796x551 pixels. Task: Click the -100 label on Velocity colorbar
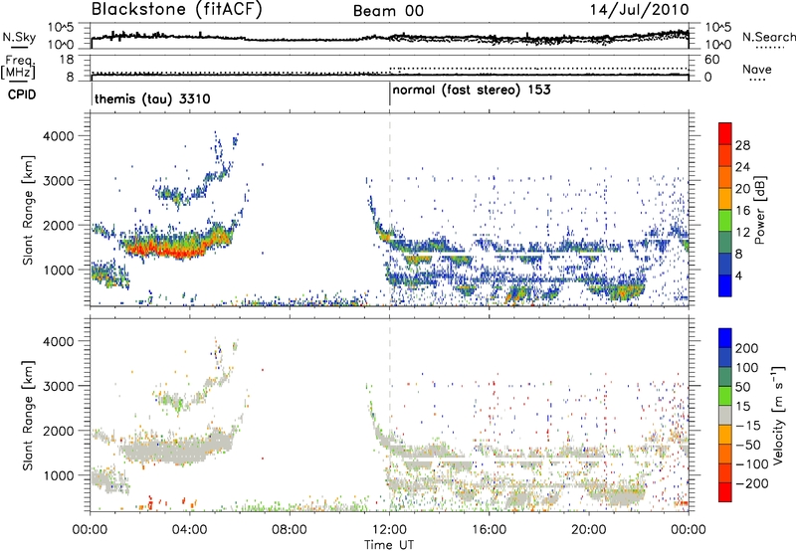[x=752, y=464]
